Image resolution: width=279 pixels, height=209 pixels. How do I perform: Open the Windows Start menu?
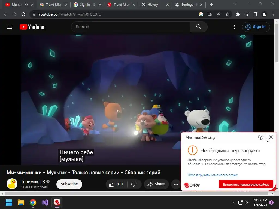click(9, 202)
